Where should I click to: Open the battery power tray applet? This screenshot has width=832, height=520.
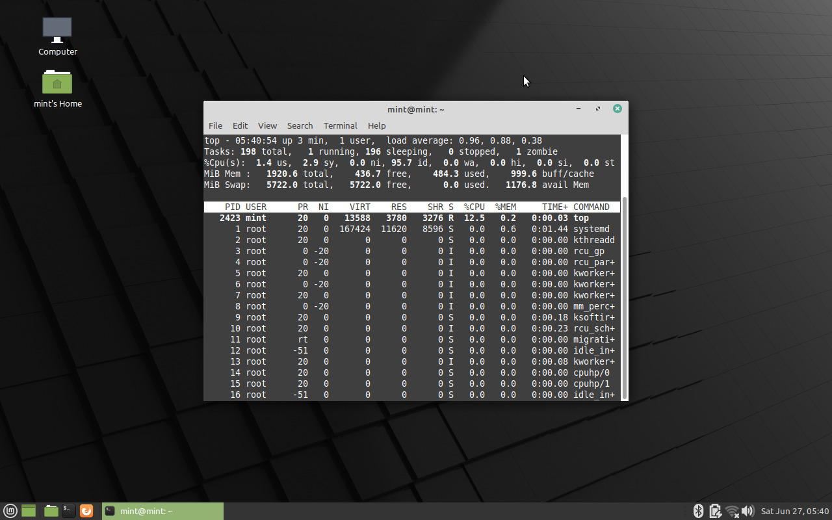(x=715, y=511)
